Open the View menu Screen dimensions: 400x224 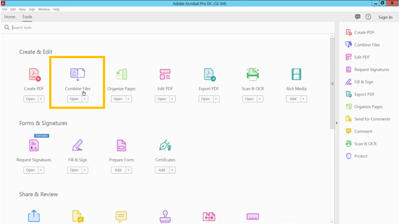click(22, 9)
